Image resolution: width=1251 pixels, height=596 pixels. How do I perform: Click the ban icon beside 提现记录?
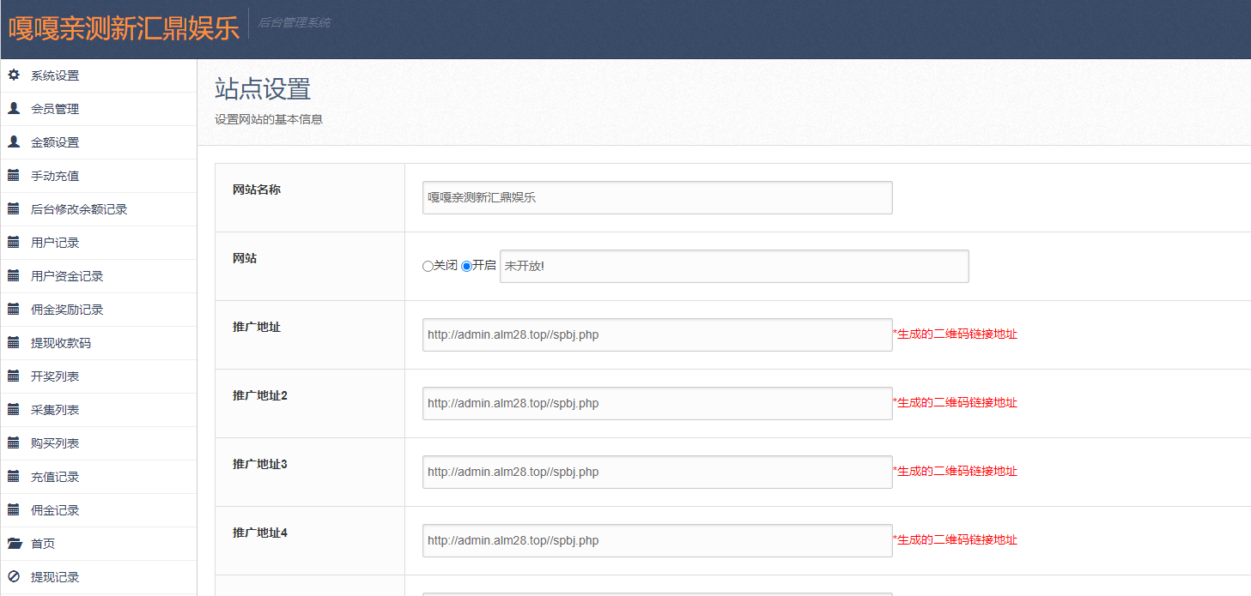(x=14, y=577)
